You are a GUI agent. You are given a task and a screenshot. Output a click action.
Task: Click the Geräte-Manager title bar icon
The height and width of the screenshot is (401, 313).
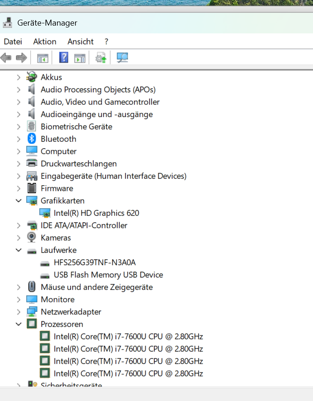(x=7, y=22)
